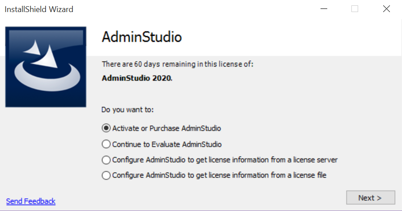Image resolution: width=402 pixels, height=211 pixels.
Task: Click the "Continue to Evaluate AdminStudio" label text
Action: (x=167, y=145)
